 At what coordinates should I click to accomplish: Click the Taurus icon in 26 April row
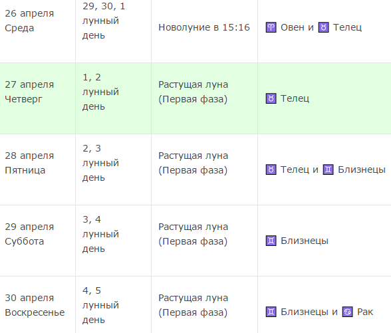[x=323, y=27]
